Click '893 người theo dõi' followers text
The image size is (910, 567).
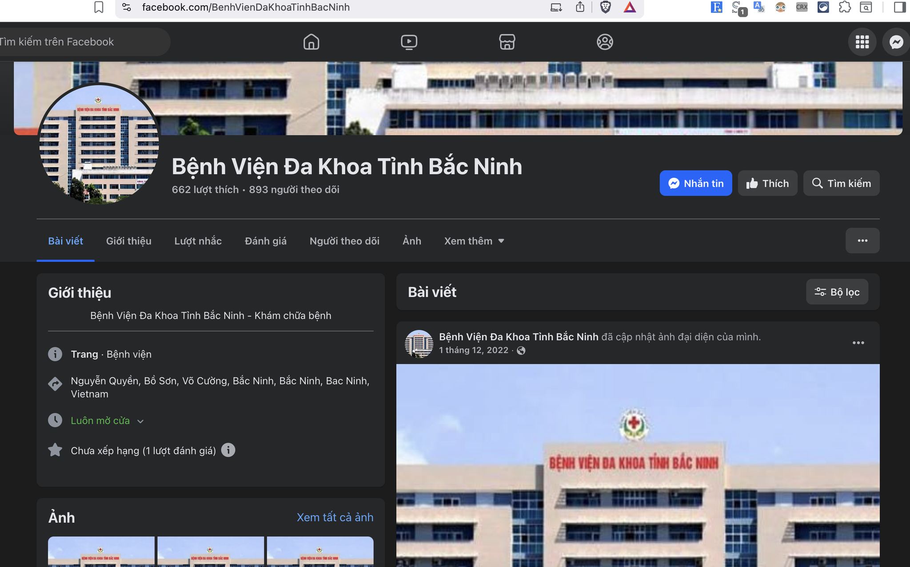click(294, 189)
